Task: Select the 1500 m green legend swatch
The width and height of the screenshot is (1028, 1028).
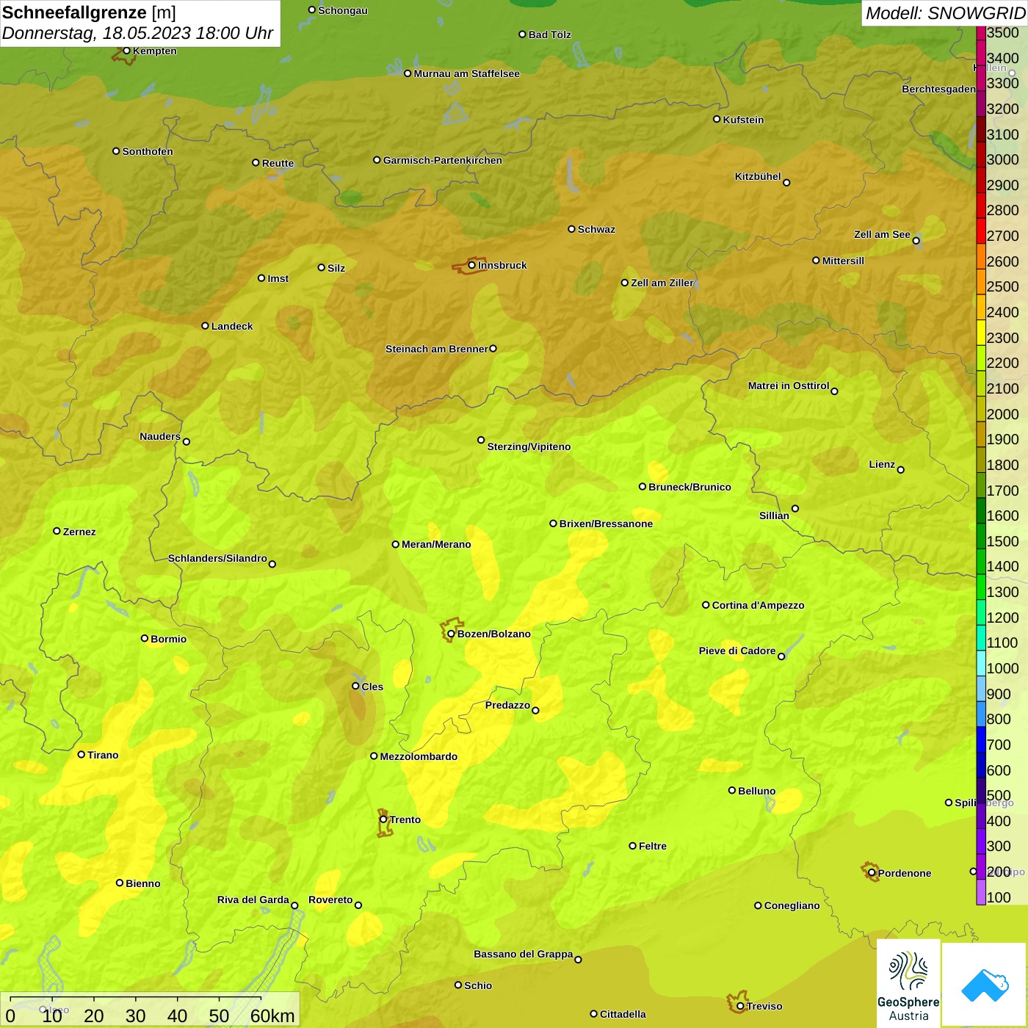Action: pos(981,536)
